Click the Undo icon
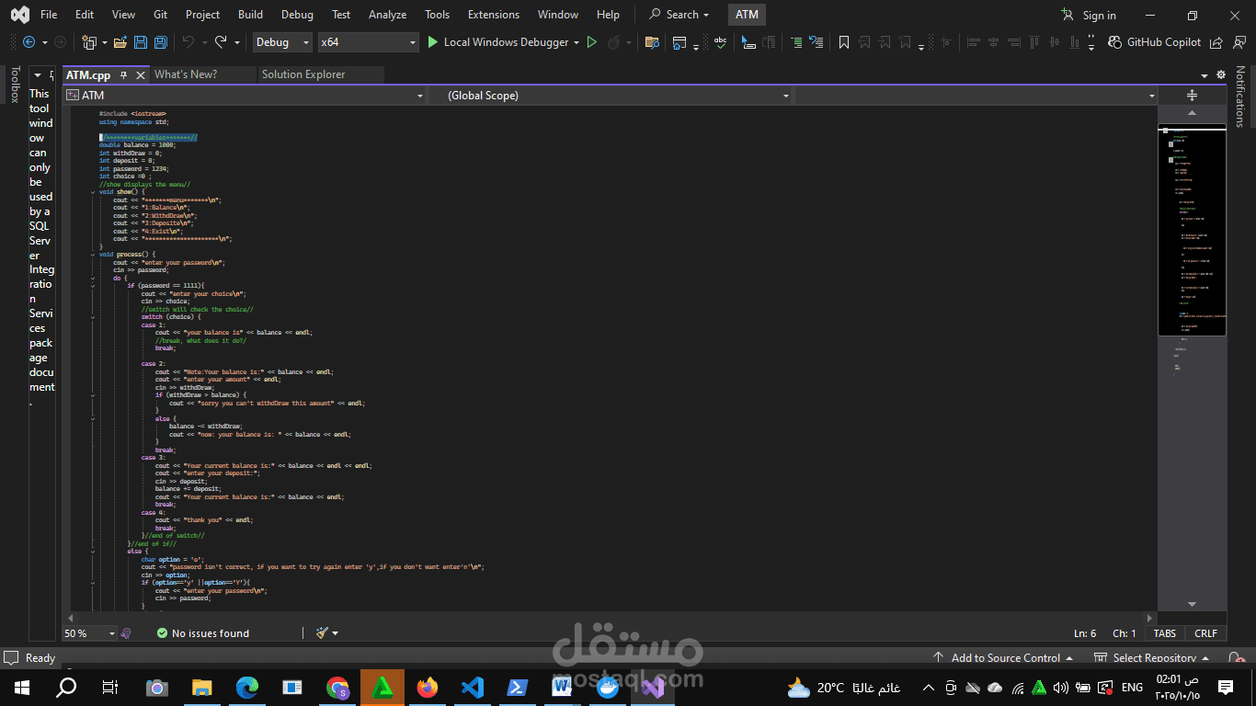Screen dimensions: 1256x706 point(188,41)
